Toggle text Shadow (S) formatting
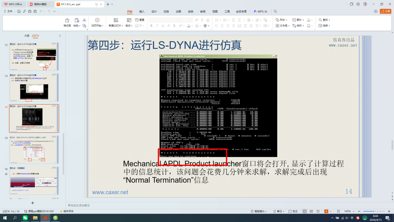Image resolution: width=394 pixels, height=222 pixels. click(174, 26)
